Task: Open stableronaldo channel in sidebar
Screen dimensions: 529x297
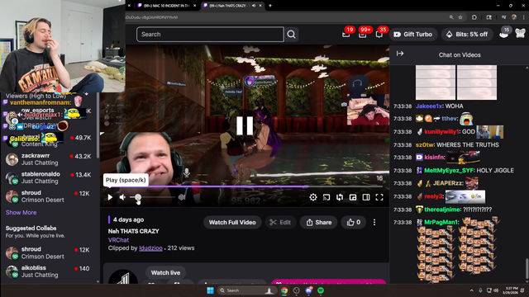Action: click(49, 178)
